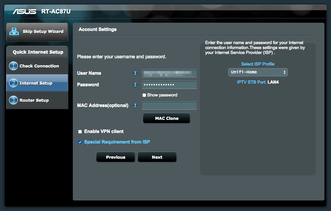Open the Select ISP Profile dropdown
The width and height of the screenshot is (331, 211).
pyautogui.click(x=258, y=72)
